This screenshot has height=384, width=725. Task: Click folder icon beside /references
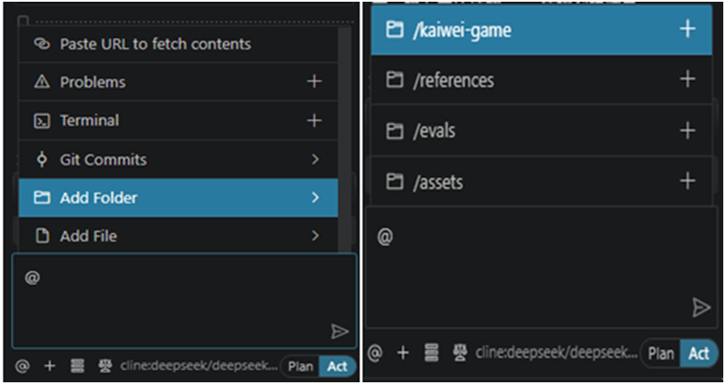point(394,80)
